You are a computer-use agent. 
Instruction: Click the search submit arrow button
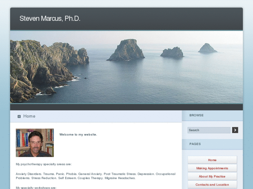pyautogui.click(x=235, y=130)
